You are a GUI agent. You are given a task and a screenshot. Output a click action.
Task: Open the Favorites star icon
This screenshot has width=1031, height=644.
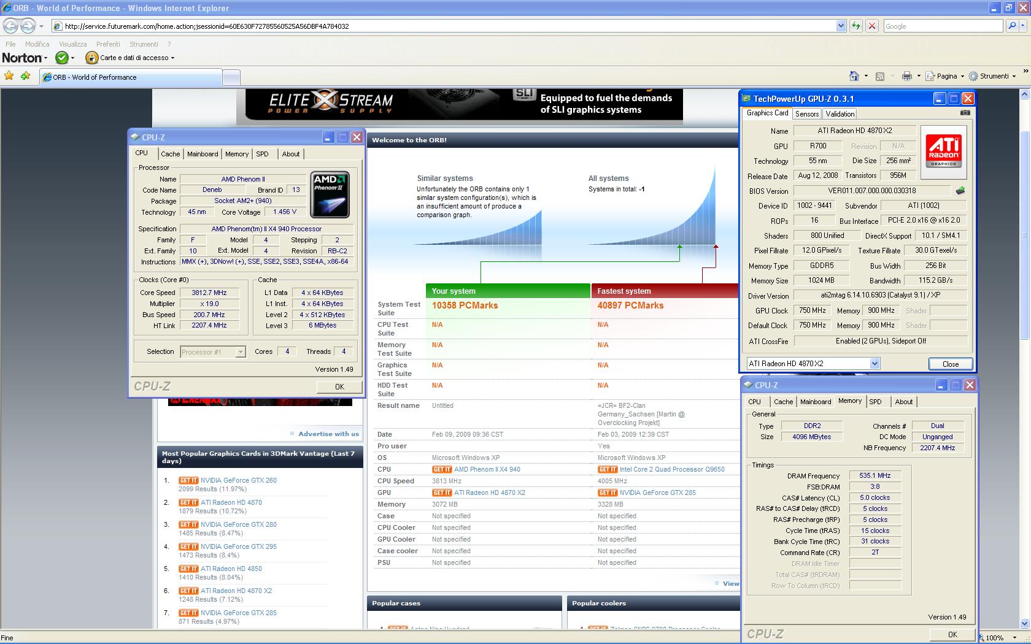pyautogui.click(x=9, y=76)
